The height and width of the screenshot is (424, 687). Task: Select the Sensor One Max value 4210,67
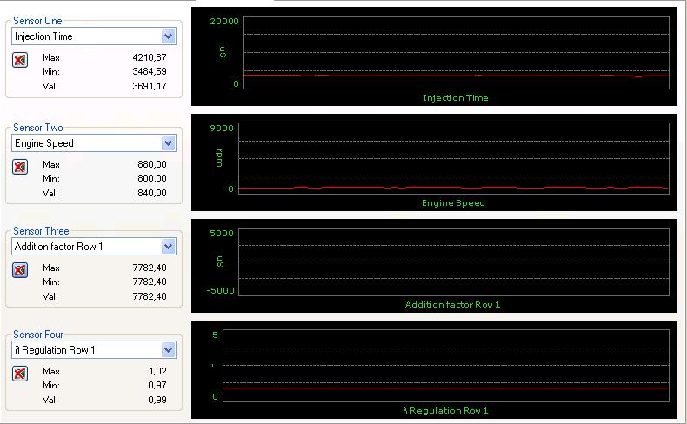[150, 57]
